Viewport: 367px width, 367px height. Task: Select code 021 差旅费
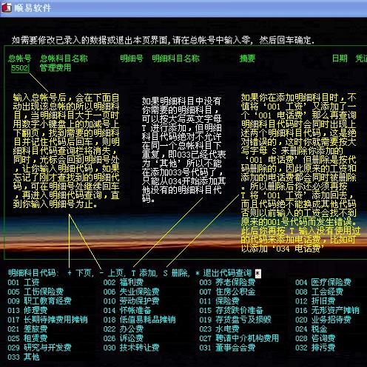coord(27,329)
